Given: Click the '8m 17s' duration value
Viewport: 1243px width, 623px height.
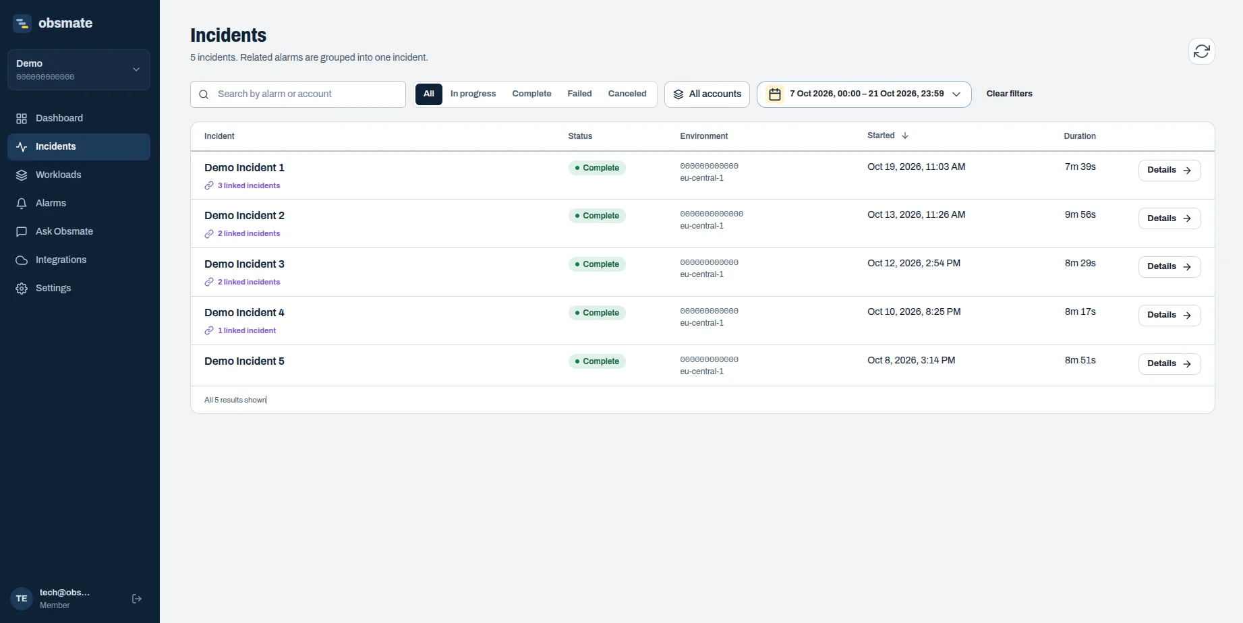Looking at the screenshot, I should 1080,312.
